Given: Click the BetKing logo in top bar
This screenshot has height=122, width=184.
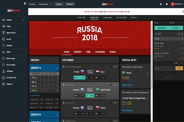Looking at the screenshot, I should click(x=107, y=4).
